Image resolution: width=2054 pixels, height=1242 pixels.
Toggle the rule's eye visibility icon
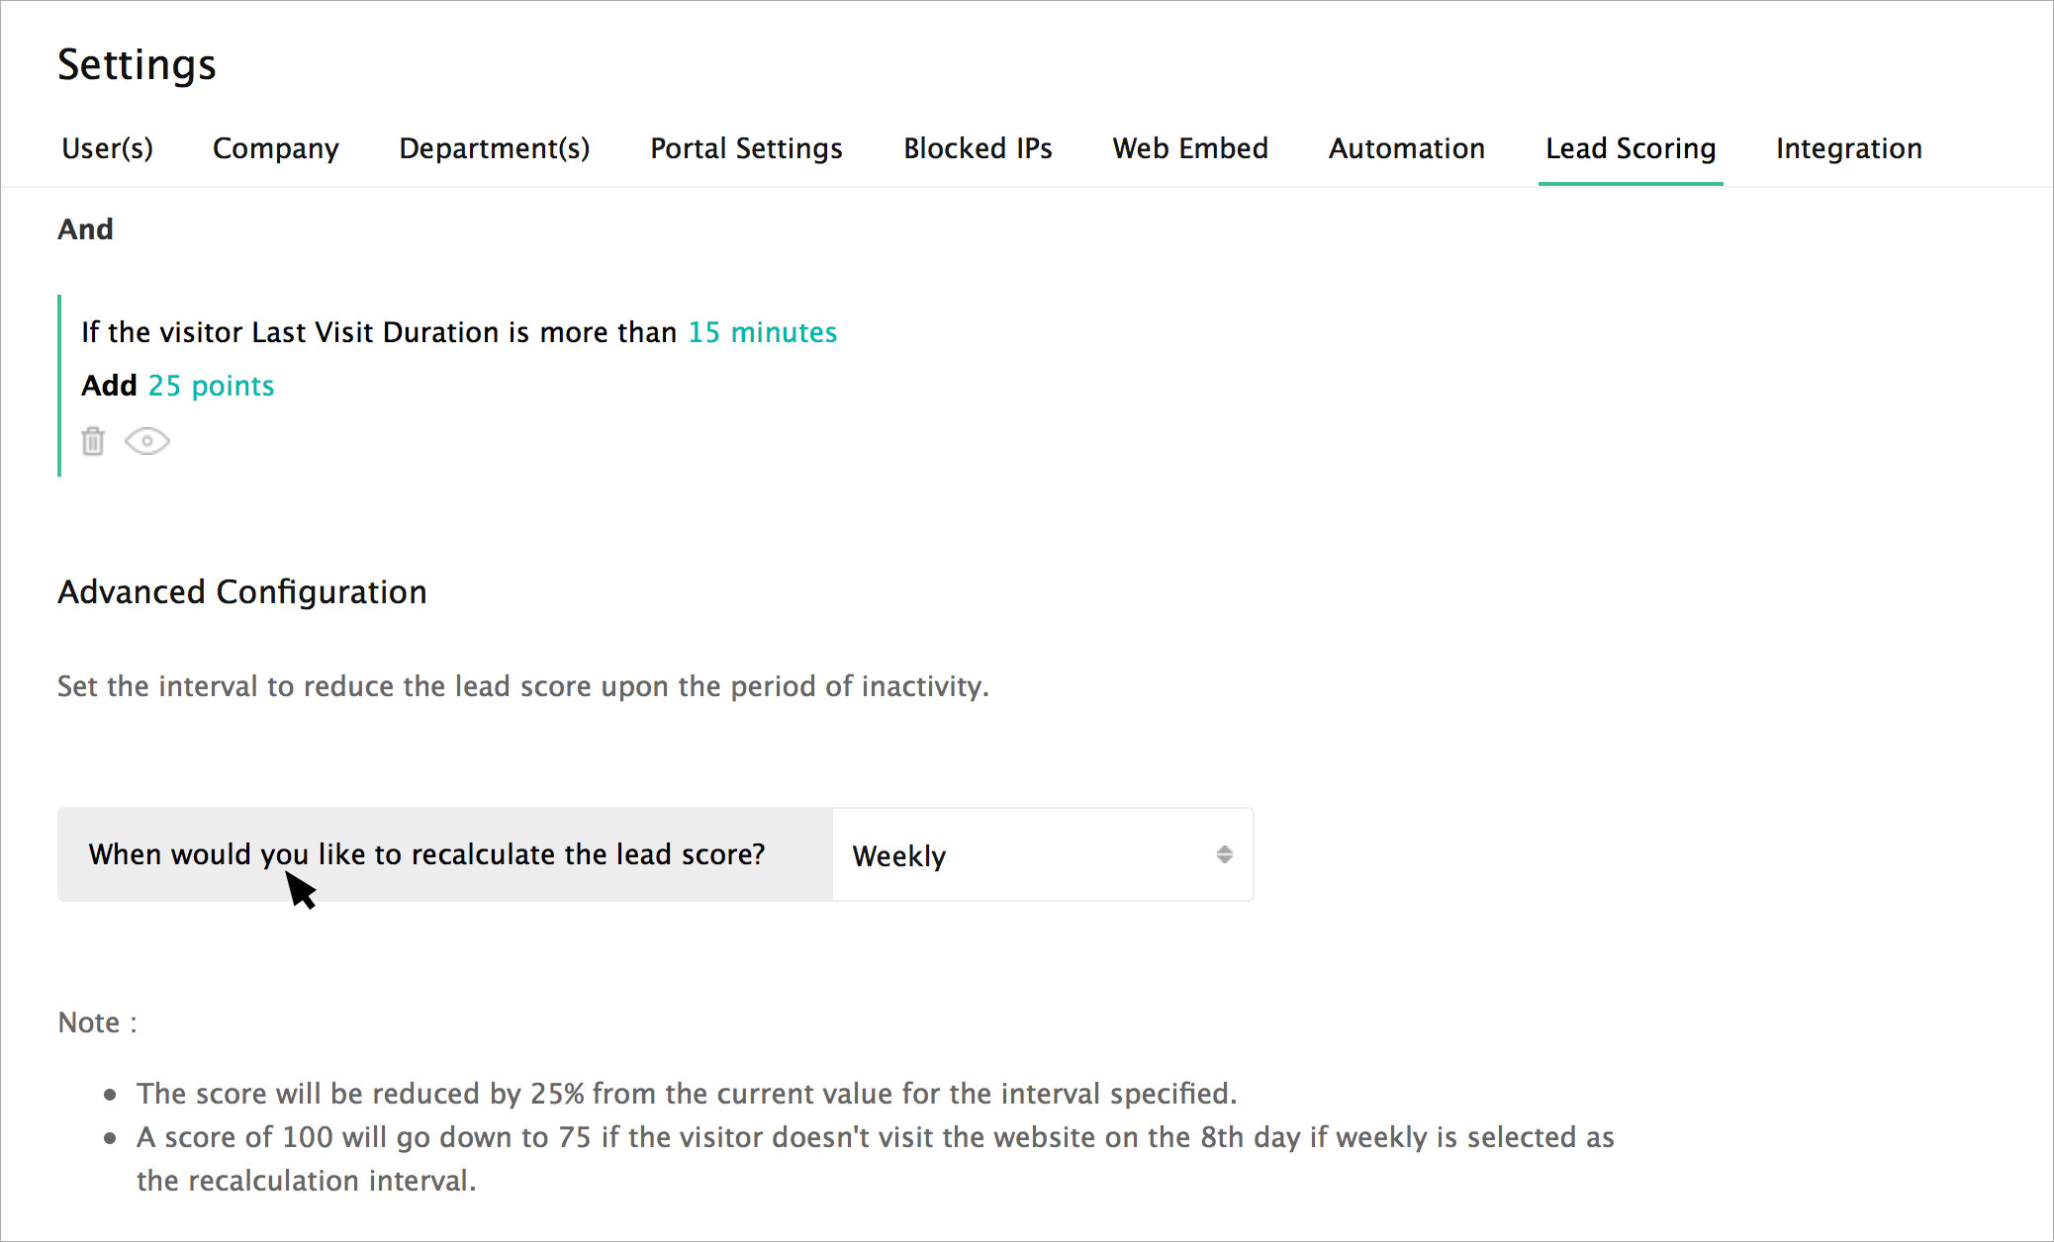pos(147,441)
